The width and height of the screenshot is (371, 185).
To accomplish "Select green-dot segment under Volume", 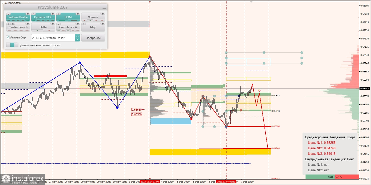I will (90, 20).
